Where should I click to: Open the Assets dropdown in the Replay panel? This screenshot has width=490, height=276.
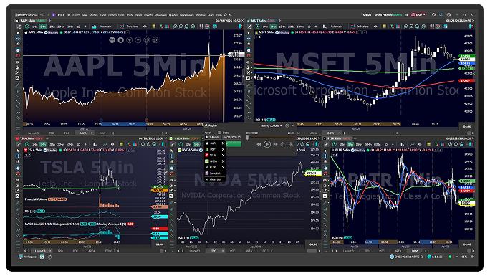click(x=213, y=137)
